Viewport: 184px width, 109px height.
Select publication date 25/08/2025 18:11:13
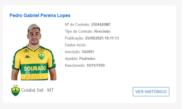102,38
